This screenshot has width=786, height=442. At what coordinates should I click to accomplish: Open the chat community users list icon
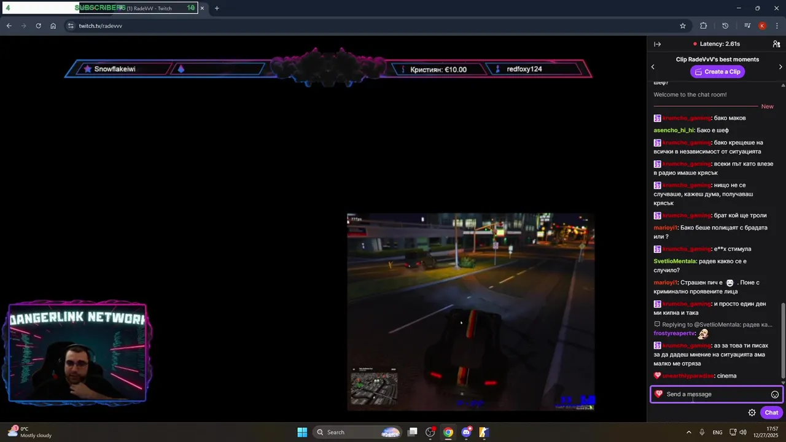coord(776,44)
